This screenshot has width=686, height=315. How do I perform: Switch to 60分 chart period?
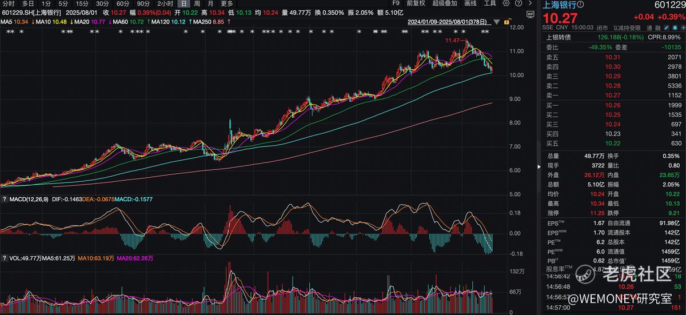(123, 3)
